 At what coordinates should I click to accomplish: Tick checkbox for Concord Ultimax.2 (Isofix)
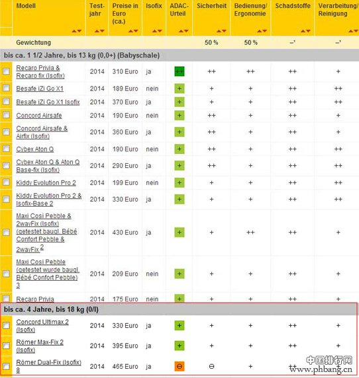coord(6,325)
